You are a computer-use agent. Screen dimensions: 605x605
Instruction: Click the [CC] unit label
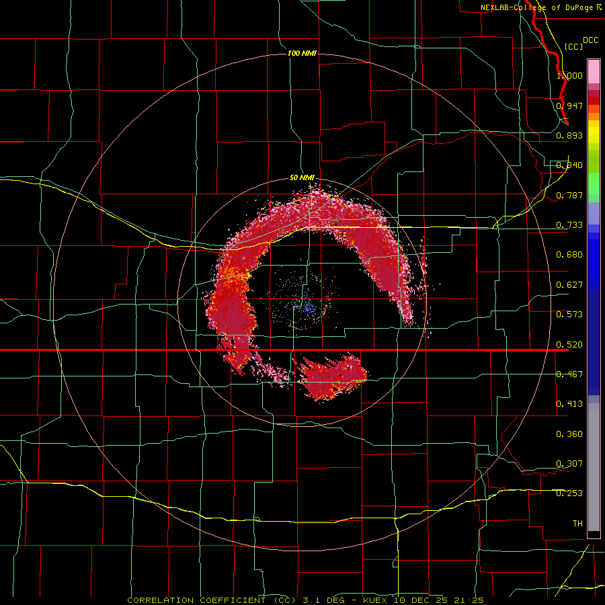tap(573, 46)
